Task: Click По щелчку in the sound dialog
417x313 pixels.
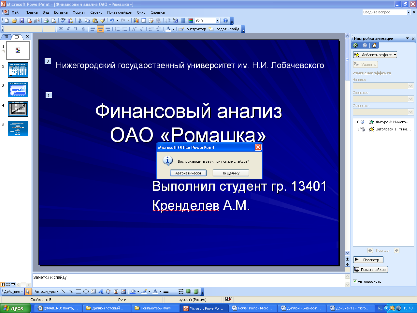Action: [x=231, y=173]
